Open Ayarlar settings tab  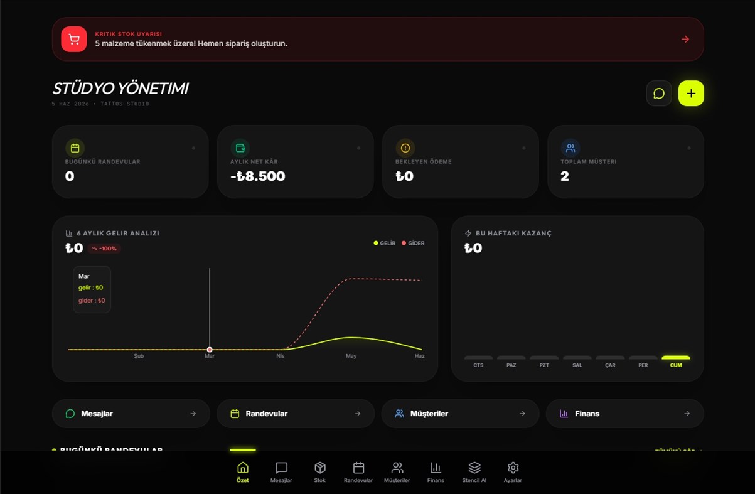[513, 472]
